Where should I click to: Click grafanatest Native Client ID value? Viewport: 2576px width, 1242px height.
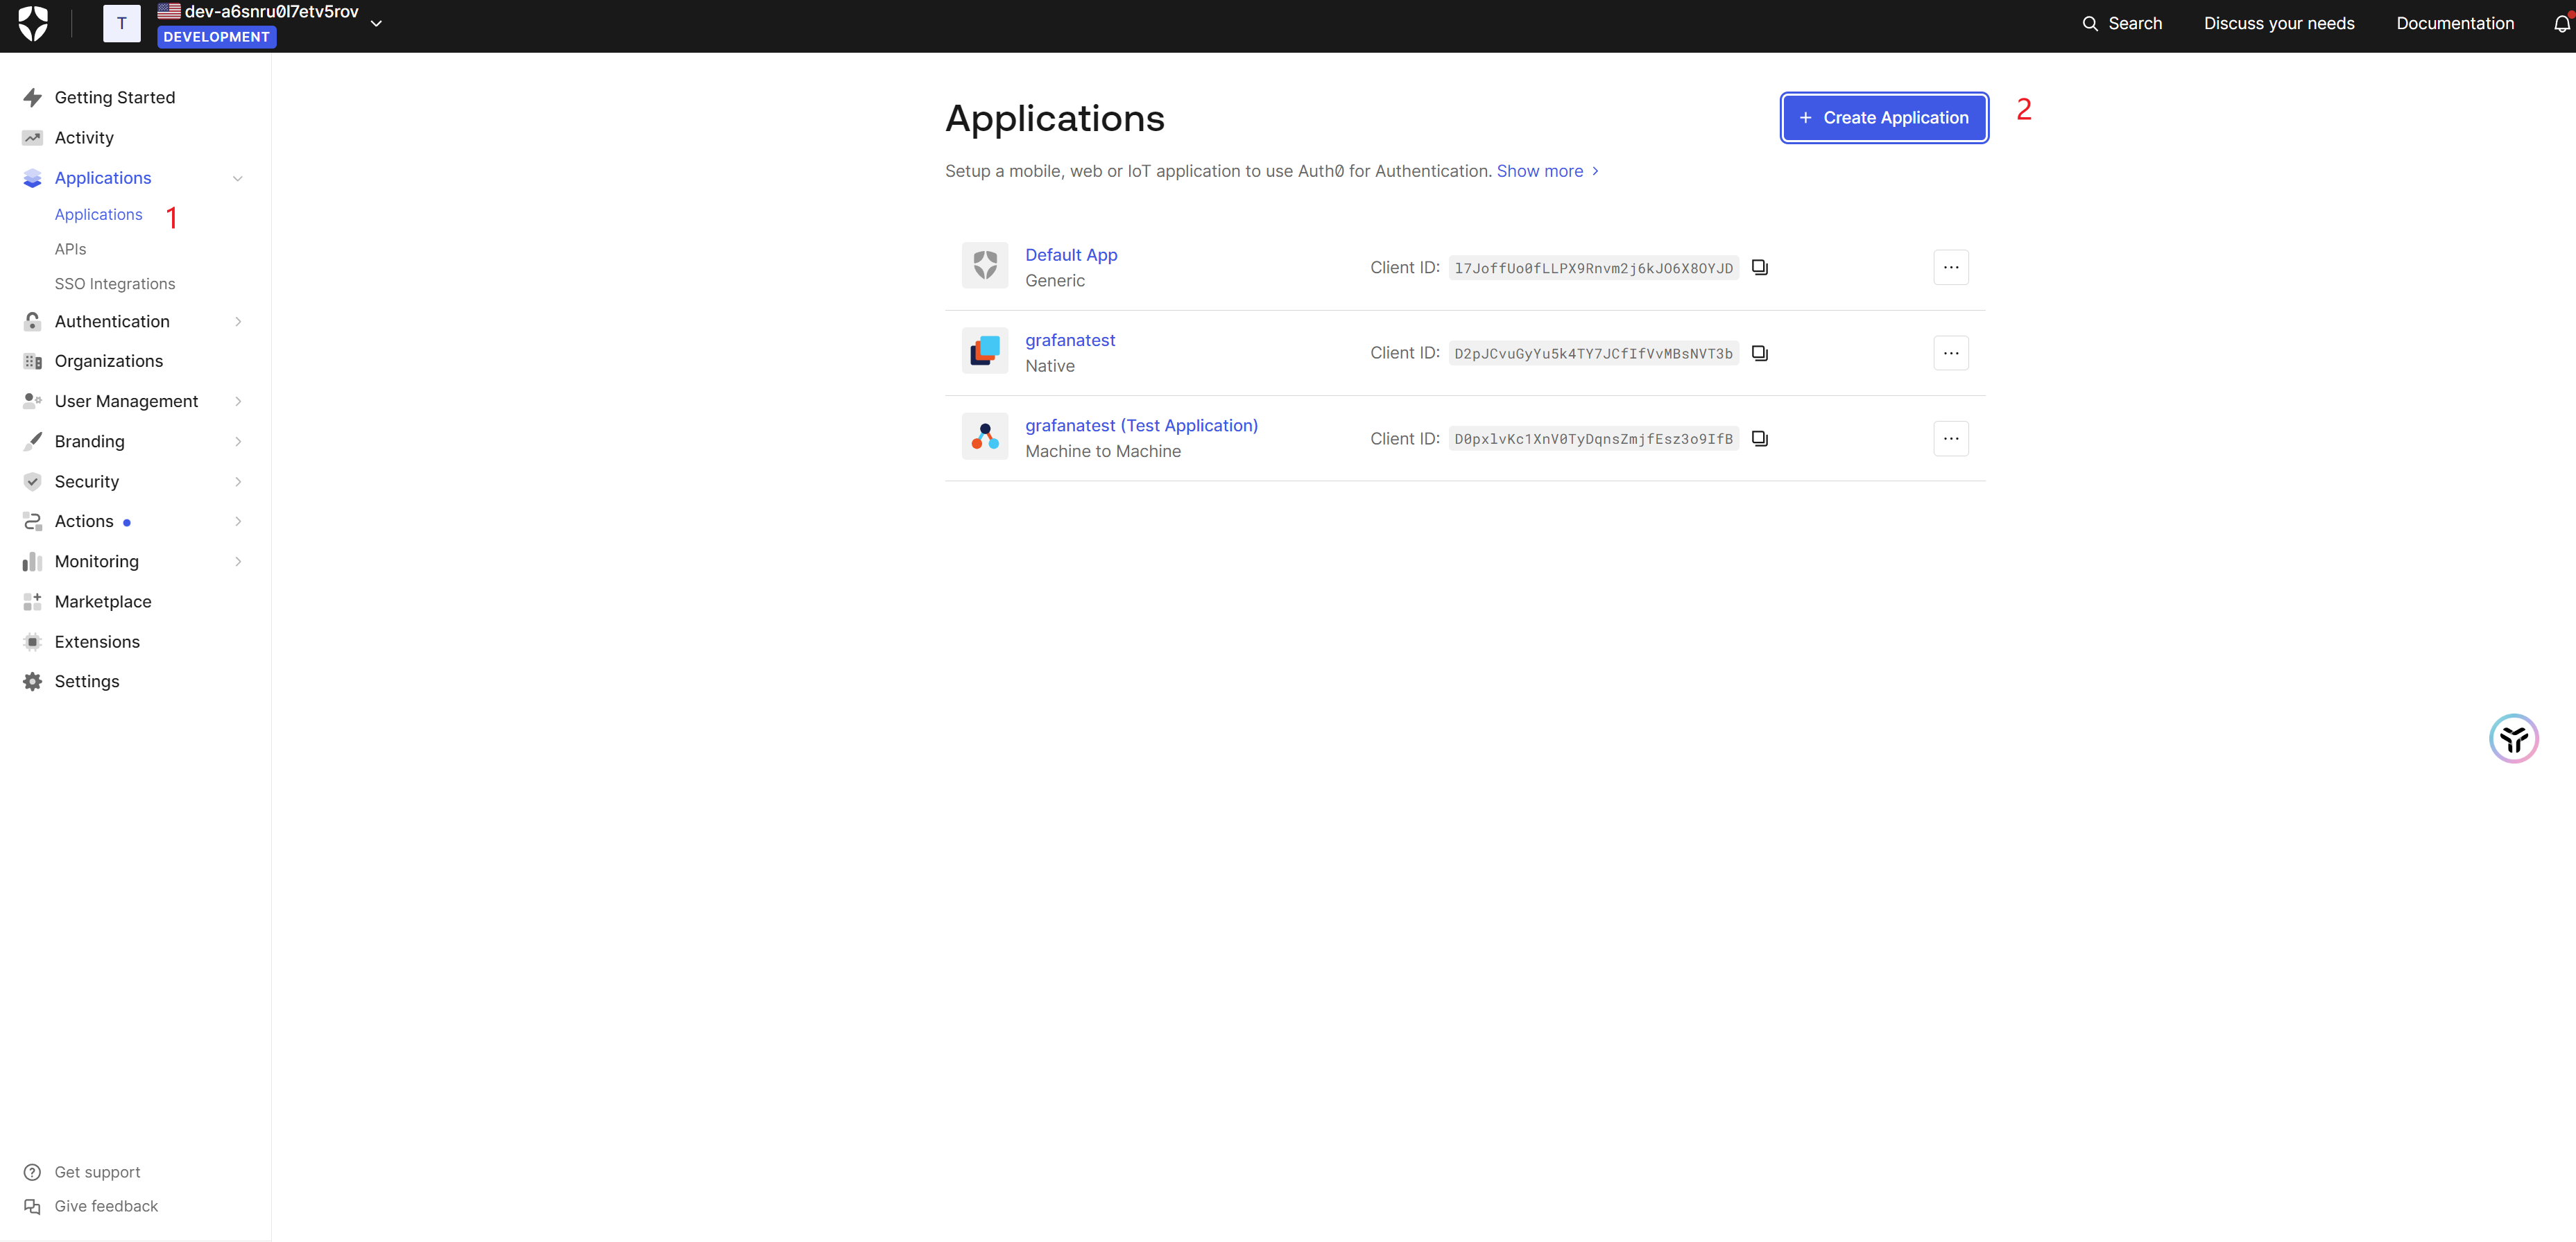1593,353
